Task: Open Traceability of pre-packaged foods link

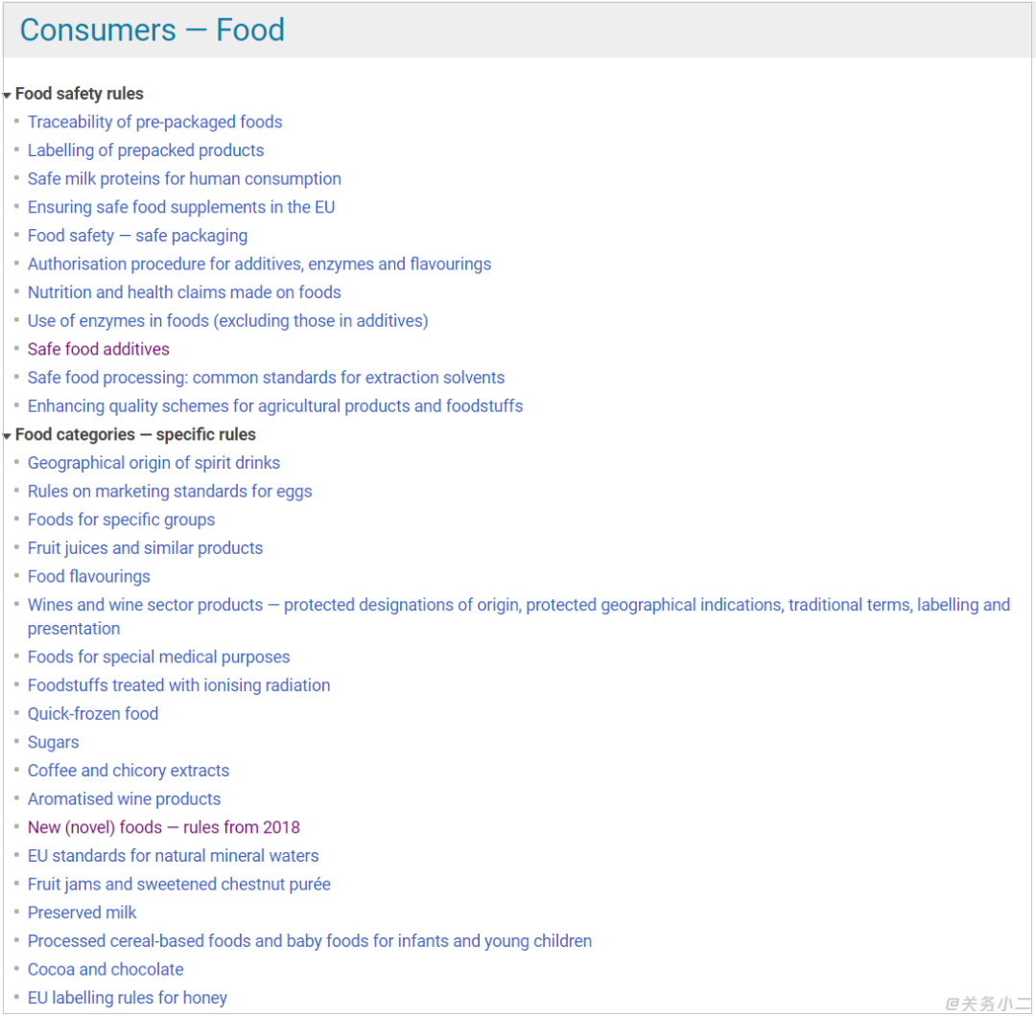Action: click(154, 122)
